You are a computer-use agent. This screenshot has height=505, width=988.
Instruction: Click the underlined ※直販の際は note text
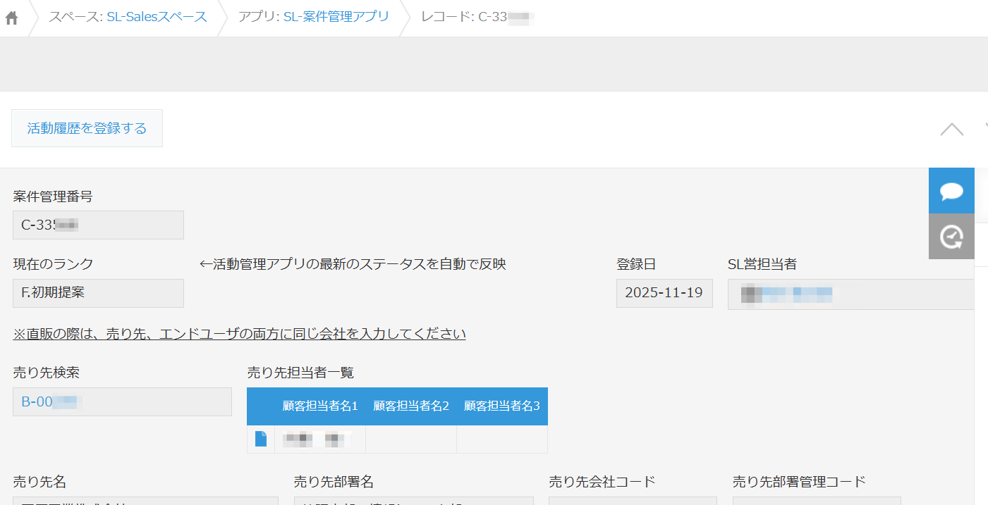coord(239,334)
